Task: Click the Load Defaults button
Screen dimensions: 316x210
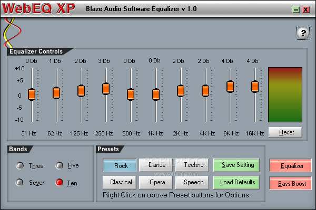Action: (x=236, y=183)
